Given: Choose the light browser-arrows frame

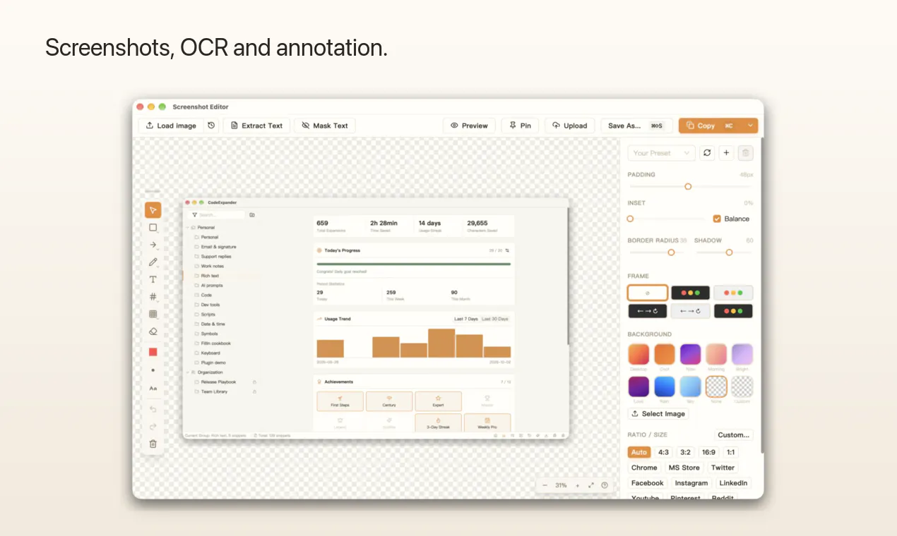Looking at the screenshot, I should click(690, 311).
